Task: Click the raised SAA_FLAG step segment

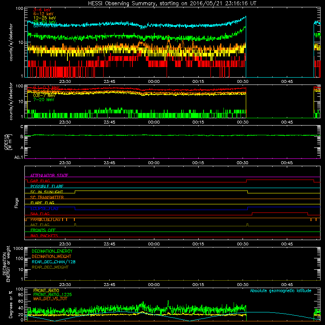Action: (280, 212)
